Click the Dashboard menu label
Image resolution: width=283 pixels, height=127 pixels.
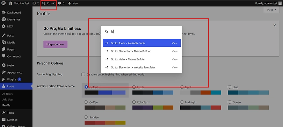[x=14, y=13]
